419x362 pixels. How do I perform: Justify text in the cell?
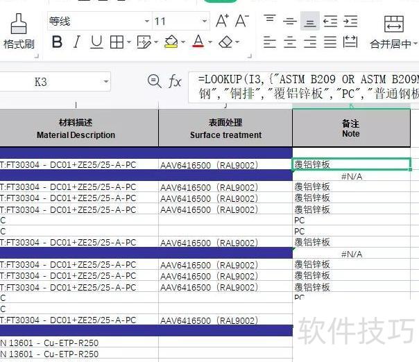coord(330,42)
